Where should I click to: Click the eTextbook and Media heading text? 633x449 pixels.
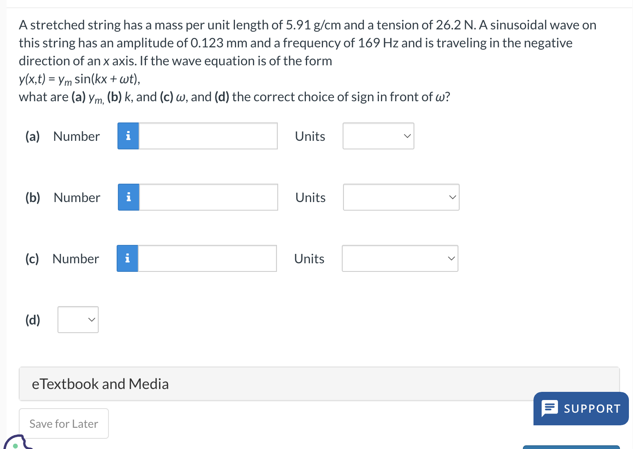click(x=100, y=384)
